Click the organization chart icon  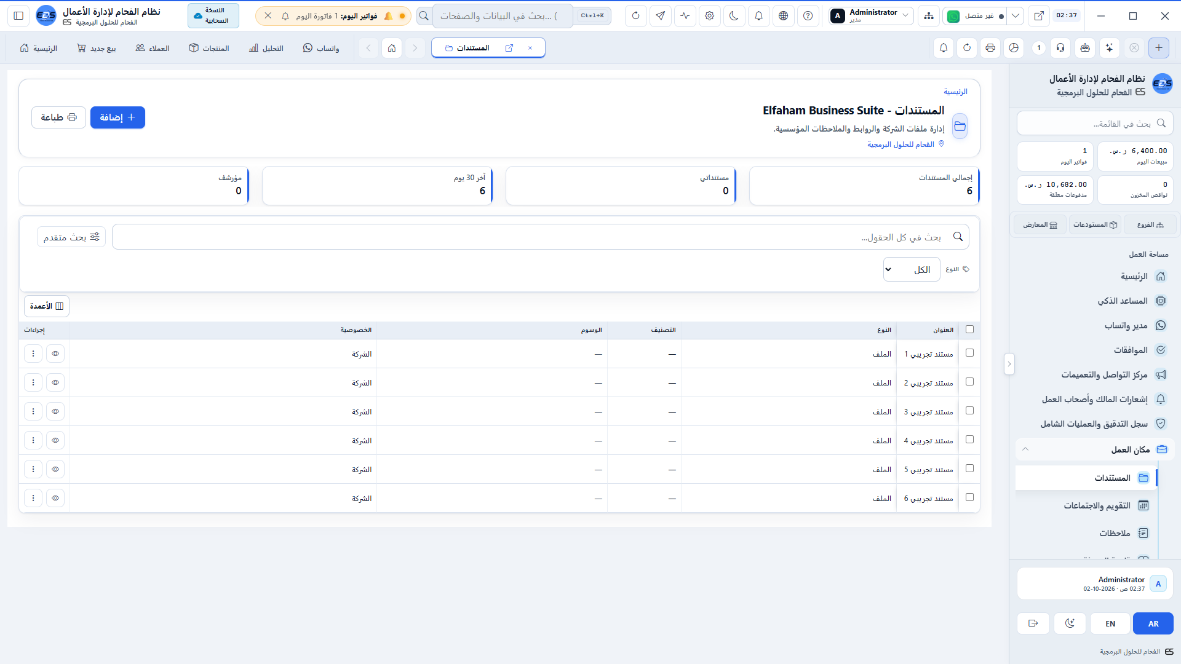928,16
